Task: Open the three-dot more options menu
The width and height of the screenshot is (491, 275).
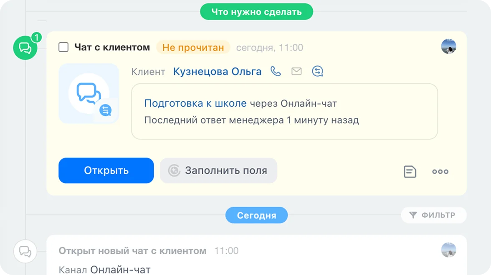Action: tap(440, 172)
